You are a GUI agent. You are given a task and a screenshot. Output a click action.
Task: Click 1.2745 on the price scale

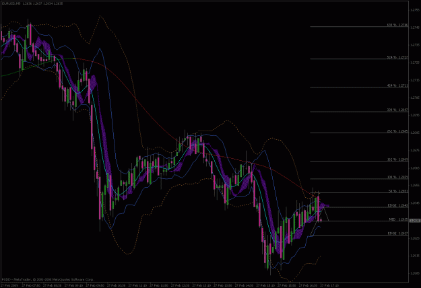coord(415,28)
